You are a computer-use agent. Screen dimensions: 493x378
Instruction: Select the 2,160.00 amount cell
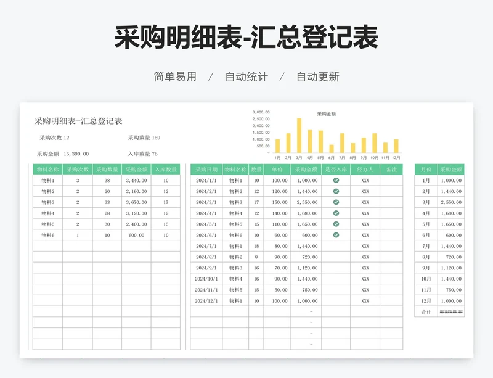136,191
